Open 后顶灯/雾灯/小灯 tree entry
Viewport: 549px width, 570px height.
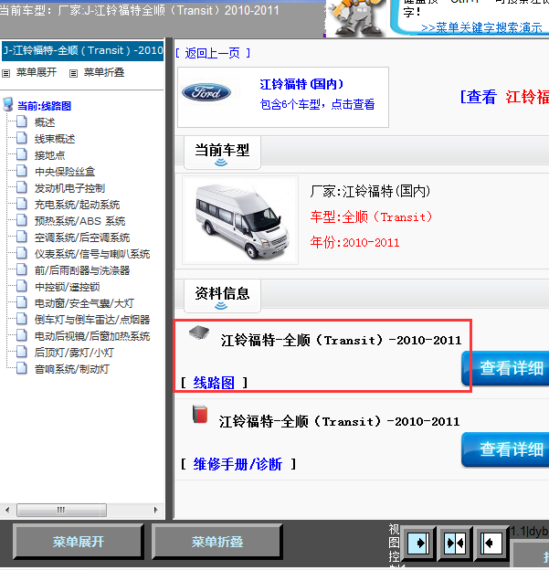pos(74,353)
